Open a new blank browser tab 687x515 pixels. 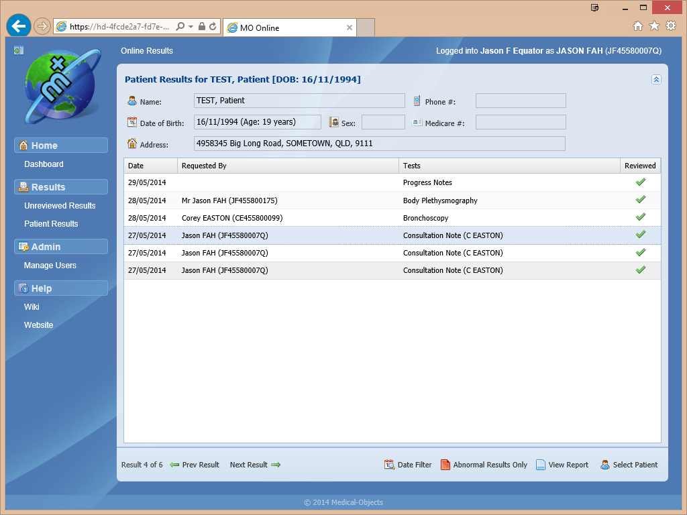[x=366, y=27]
